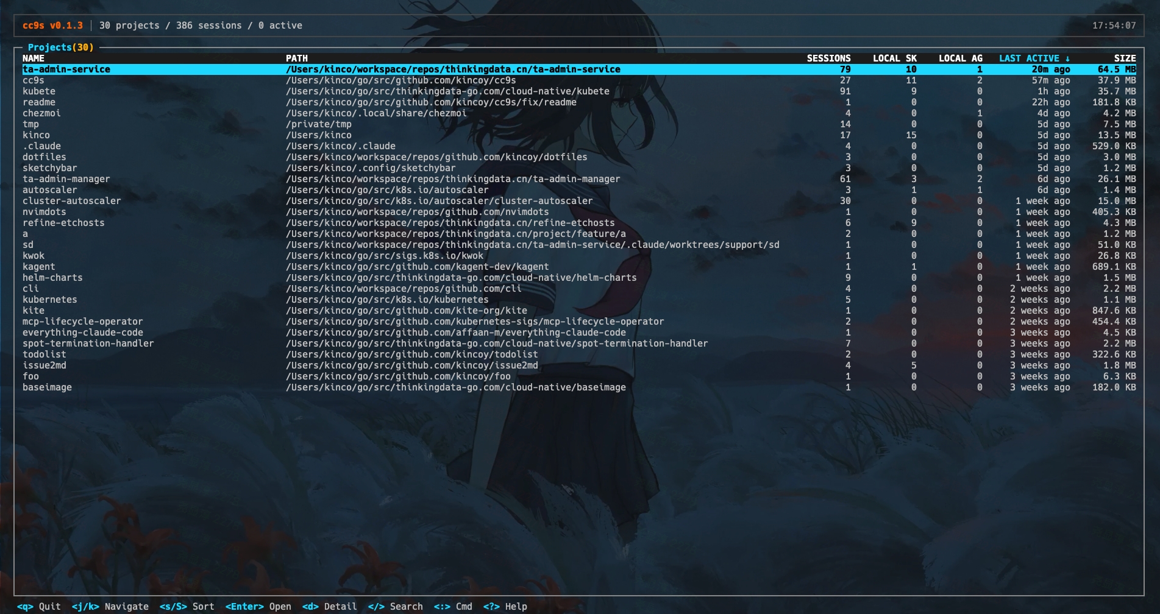Click the LOCAL AG column header
1160x614 pixels.
tap(961, 58)
